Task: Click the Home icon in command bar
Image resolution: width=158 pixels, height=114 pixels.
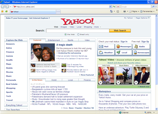Action: point(111,11)
